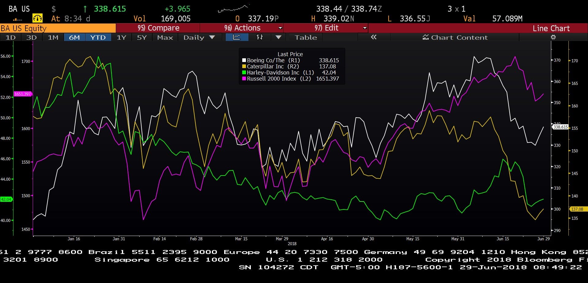
Task: Click the 1651.397 magenta axis marker
Action: (22, 94)
